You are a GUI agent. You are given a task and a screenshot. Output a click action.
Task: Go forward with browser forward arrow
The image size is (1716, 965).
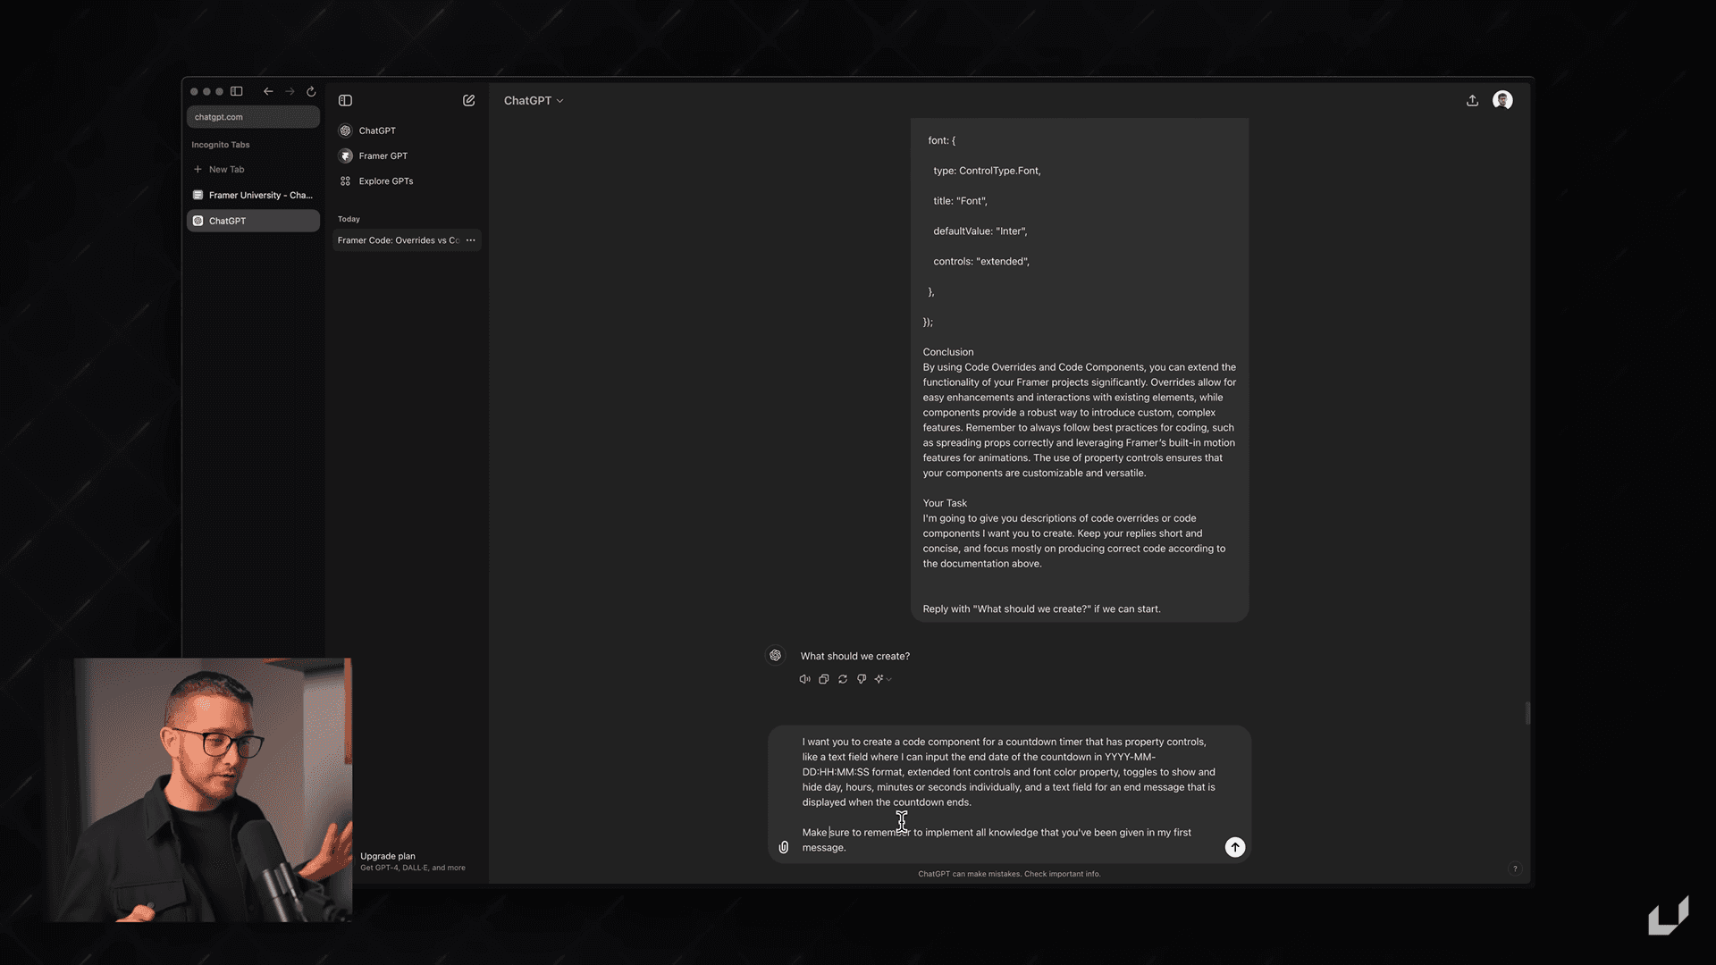pyautogui.click(x=290, y=91)
